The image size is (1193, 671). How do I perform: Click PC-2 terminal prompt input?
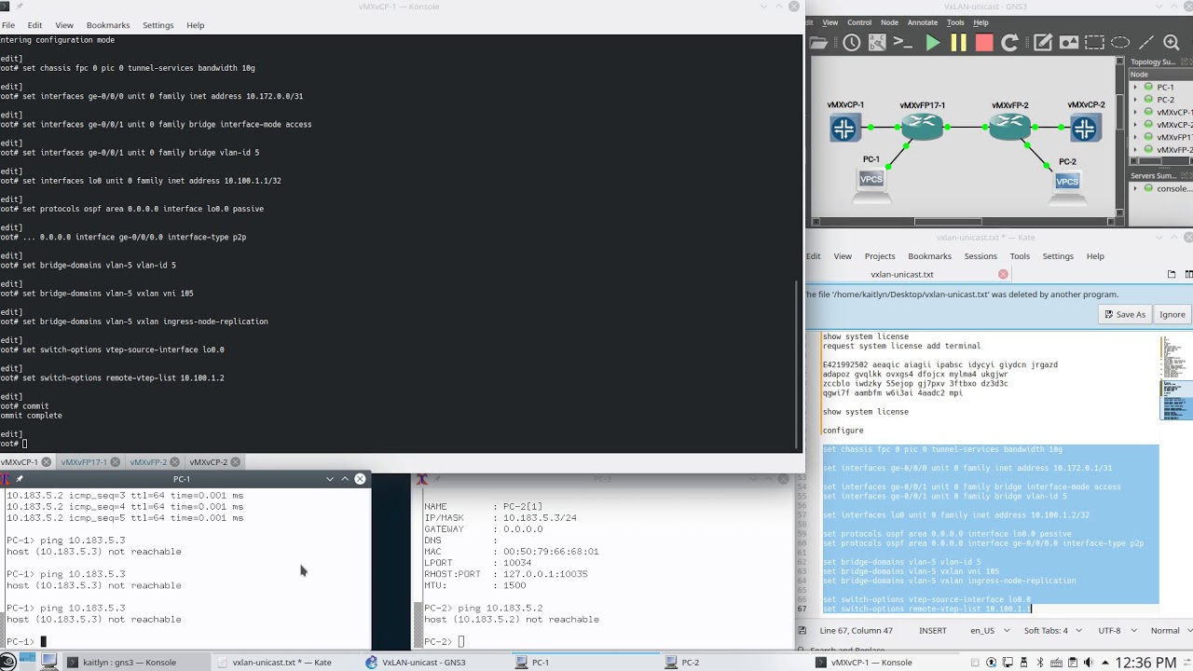(x=461, y=641)
